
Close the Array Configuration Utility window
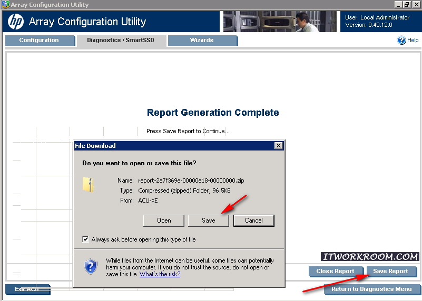point(416,5)
